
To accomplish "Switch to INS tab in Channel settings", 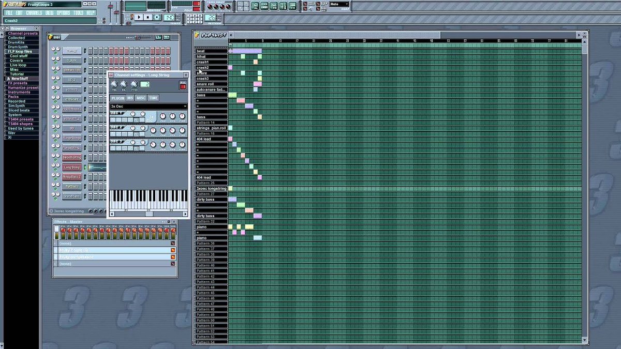I will click(x=130, y=98).
